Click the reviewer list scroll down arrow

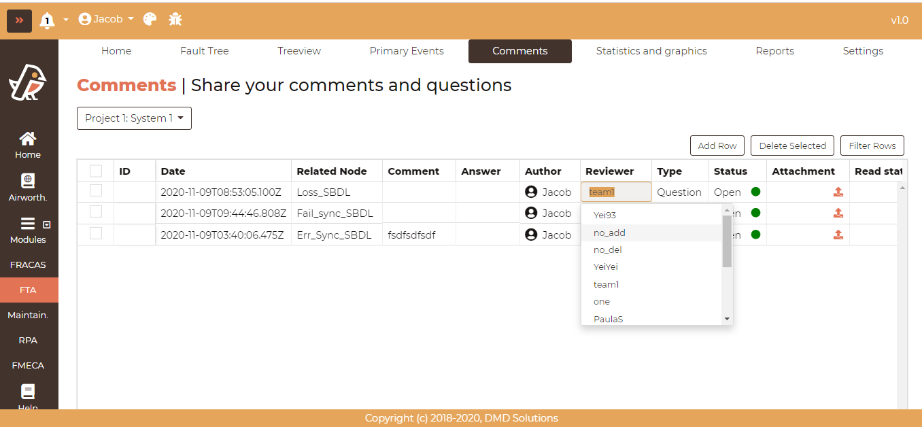coord(727,318)
